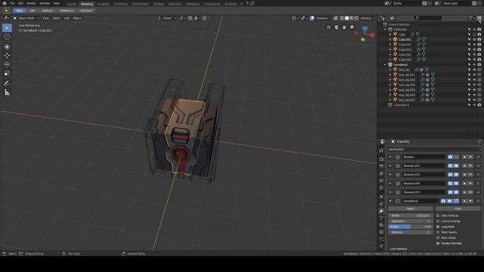484x272 pixels.
Task: Expand Cube.005 in the outliner
Action: tap(390, 60)
